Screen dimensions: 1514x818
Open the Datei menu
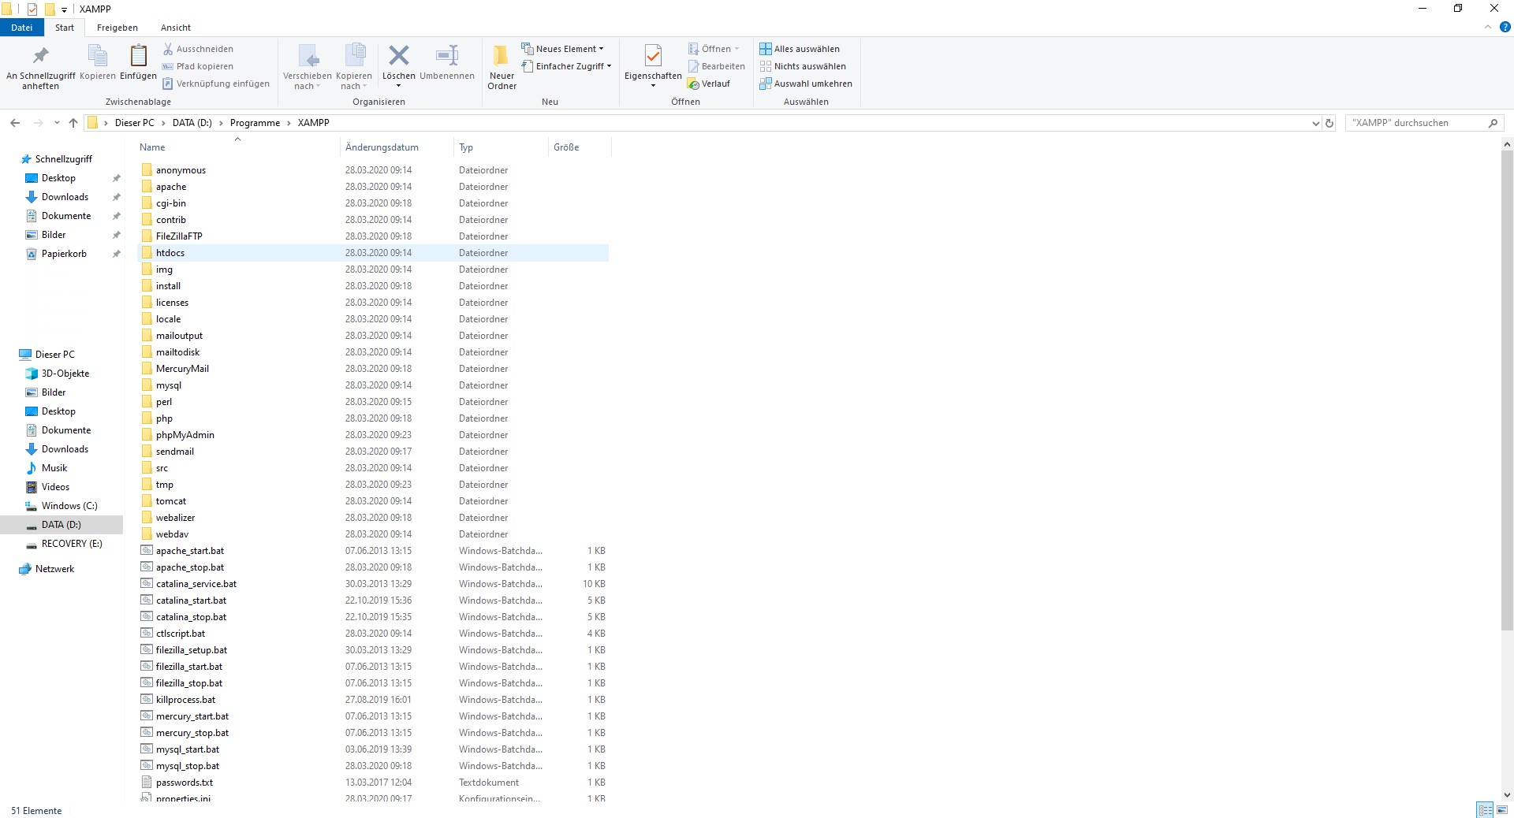pos(22,28)
